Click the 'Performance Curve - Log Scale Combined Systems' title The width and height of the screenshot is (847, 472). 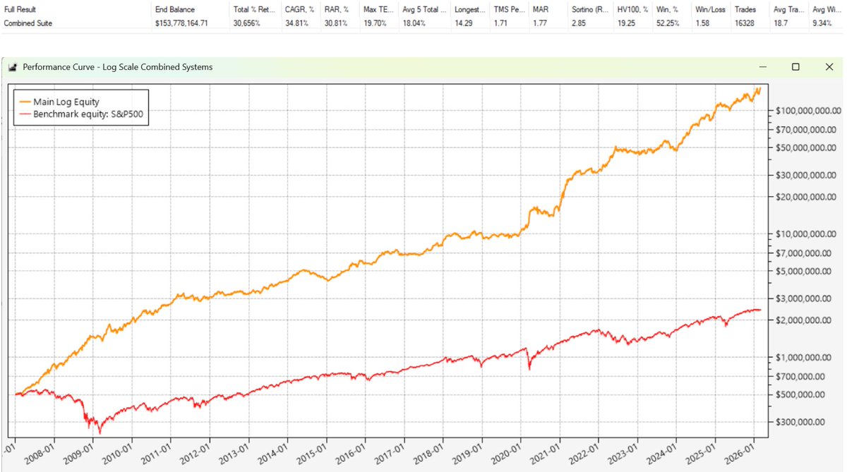pos(118,67)
